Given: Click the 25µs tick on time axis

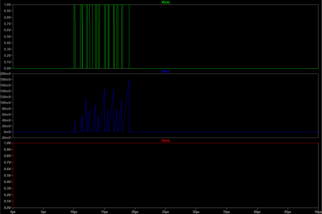Looking at the screenshot, I should click(166, 212).
